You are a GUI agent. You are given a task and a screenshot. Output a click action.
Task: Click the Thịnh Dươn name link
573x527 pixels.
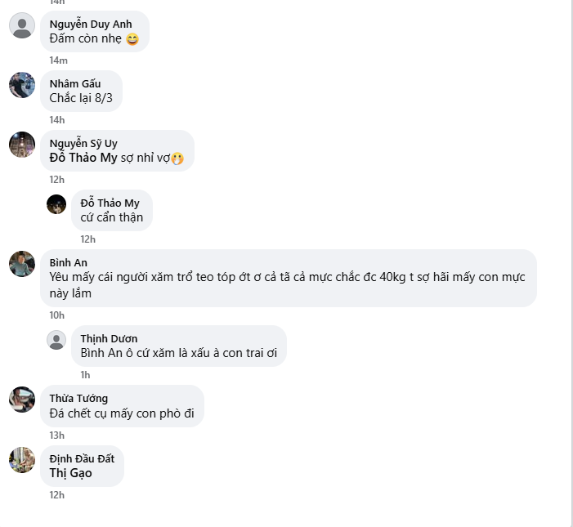coord(109,339)
